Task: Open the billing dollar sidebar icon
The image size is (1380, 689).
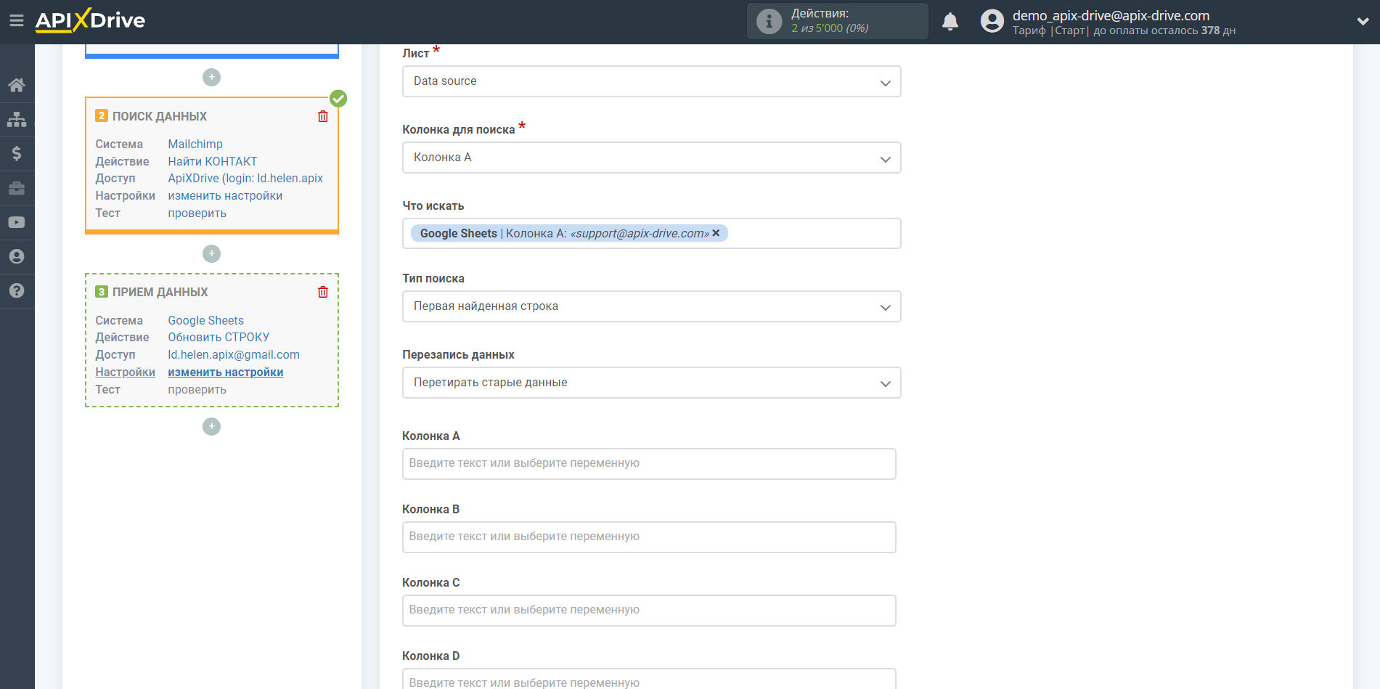Action: [x=17, y=153]
